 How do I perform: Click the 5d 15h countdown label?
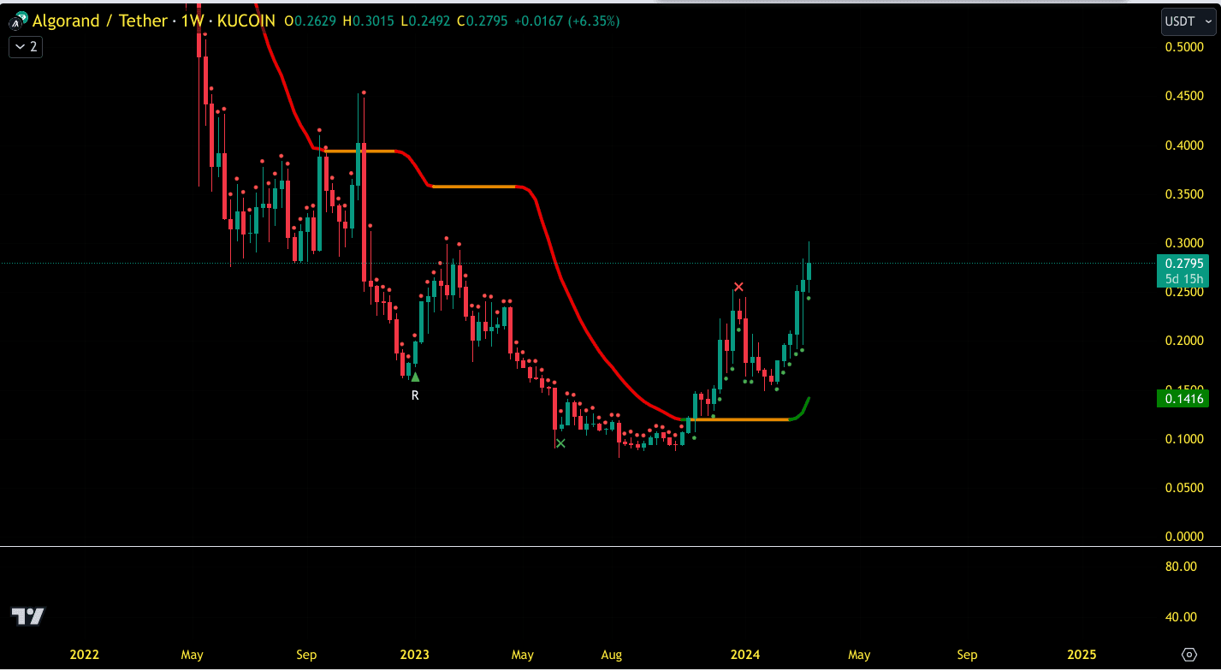click(x=1185, y=279)
